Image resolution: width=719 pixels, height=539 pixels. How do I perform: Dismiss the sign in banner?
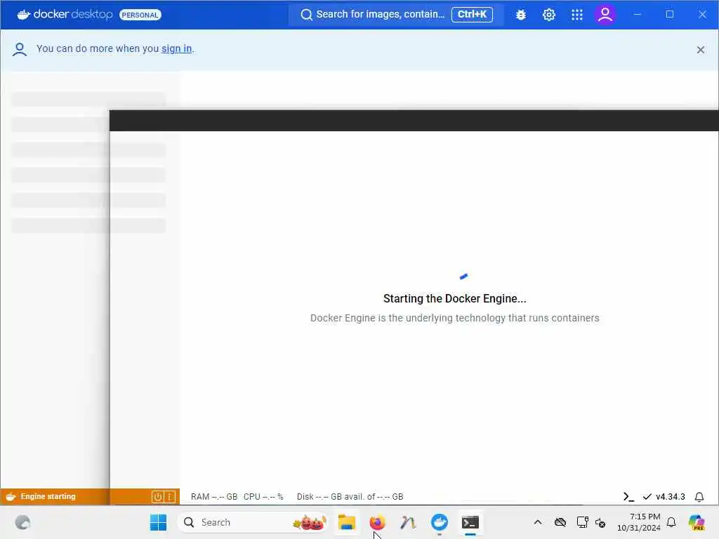point(700,50)
